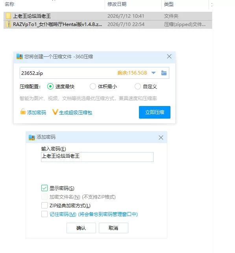Click into the 输入密码 text field
This screenshot has width=235, height=253.
pyautogui.click(x=97, y=157)
